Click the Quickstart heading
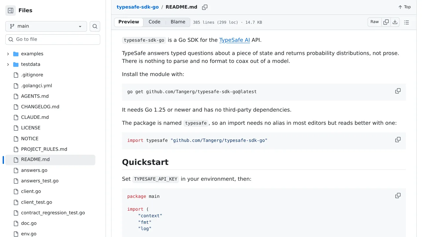 145,162
